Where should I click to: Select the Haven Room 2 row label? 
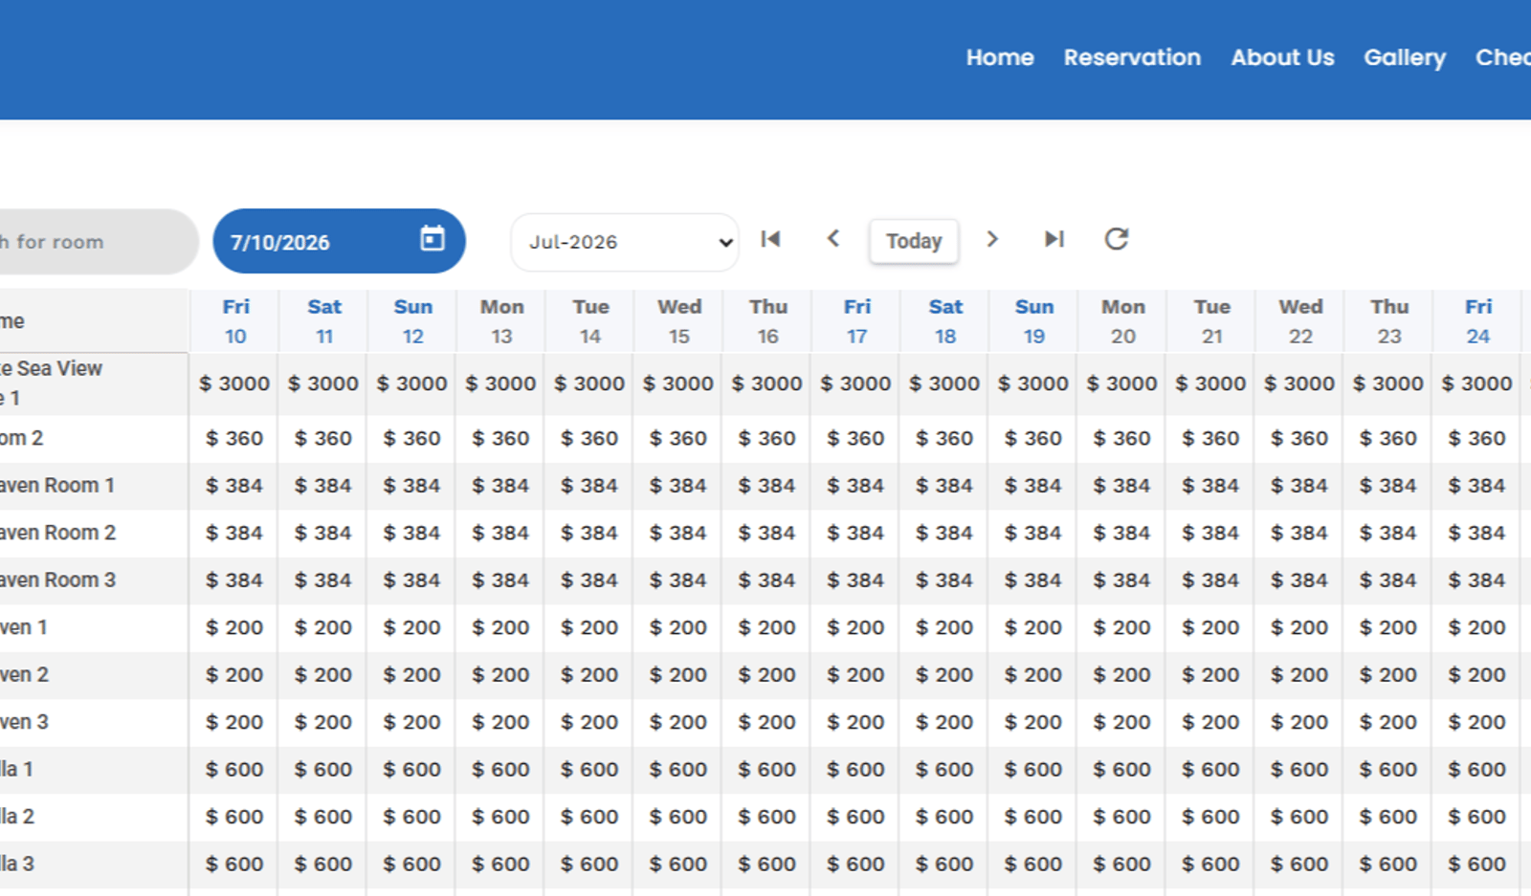coord(57,533)
